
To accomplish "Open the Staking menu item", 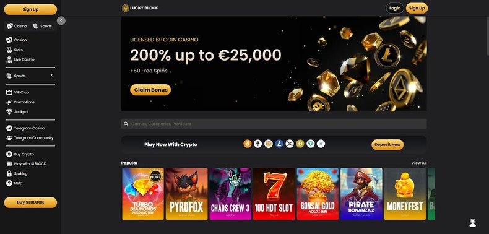I will coord(17,173).
